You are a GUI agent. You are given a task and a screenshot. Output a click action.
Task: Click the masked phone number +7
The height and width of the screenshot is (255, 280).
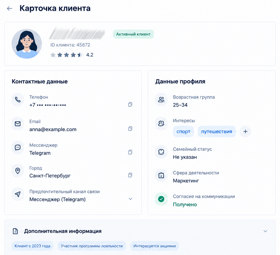[x=48, y=105]
